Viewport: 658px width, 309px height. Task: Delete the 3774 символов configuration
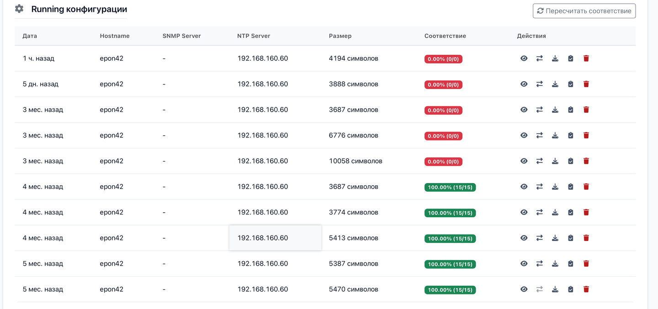point(586,212)
